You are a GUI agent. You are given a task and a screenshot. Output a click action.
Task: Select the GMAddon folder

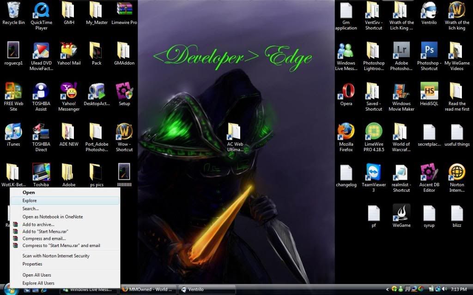[x=124, y=51]
